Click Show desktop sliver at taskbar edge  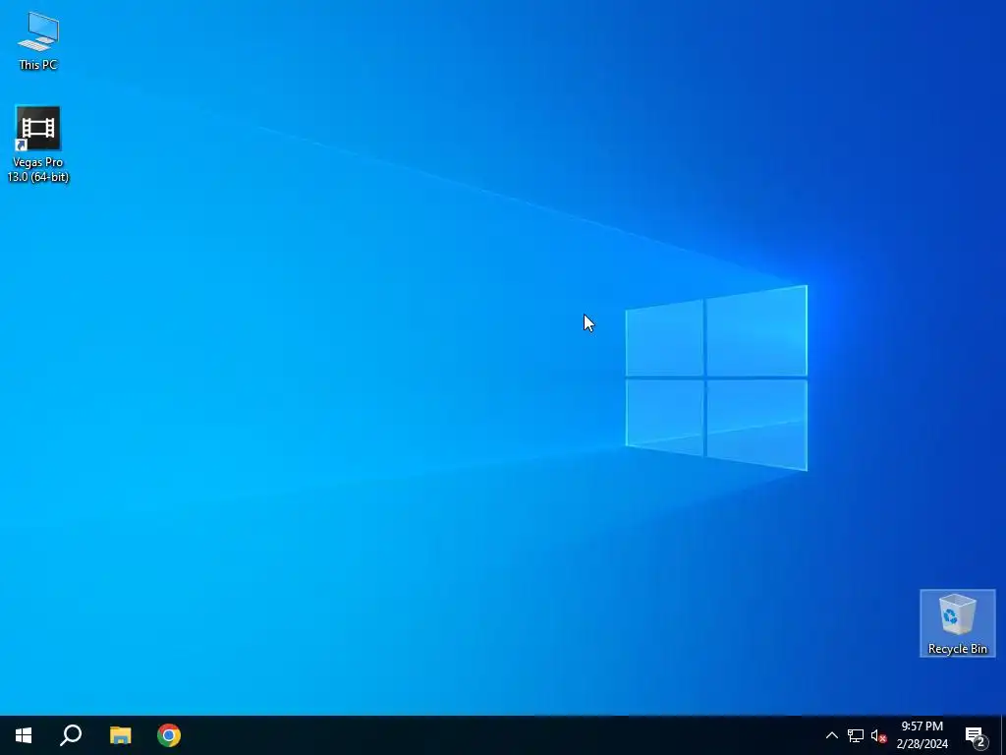[x=1003, y=735]
